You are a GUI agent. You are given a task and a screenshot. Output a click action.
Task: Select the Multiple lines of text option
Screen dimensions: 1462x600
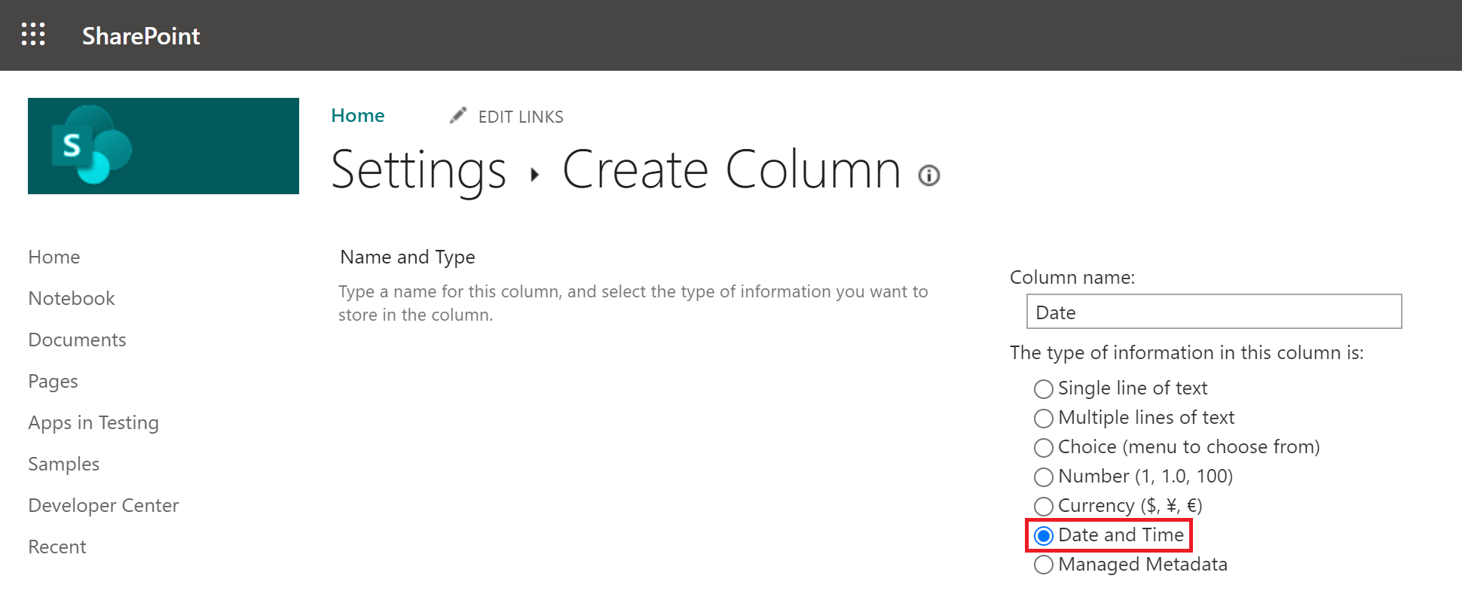pos(1044,419)
